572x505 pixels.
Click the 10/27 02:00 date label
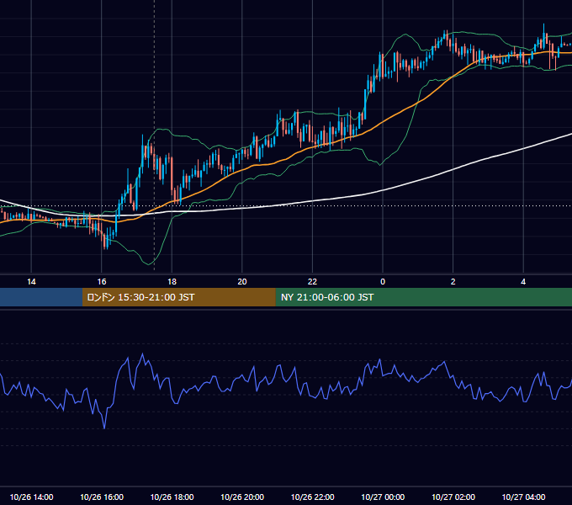(x=453, y=497)
